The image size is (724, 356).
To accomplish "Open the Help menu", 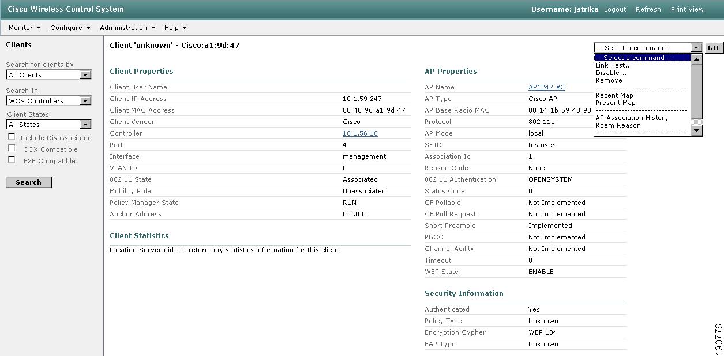I will (175, 28).
